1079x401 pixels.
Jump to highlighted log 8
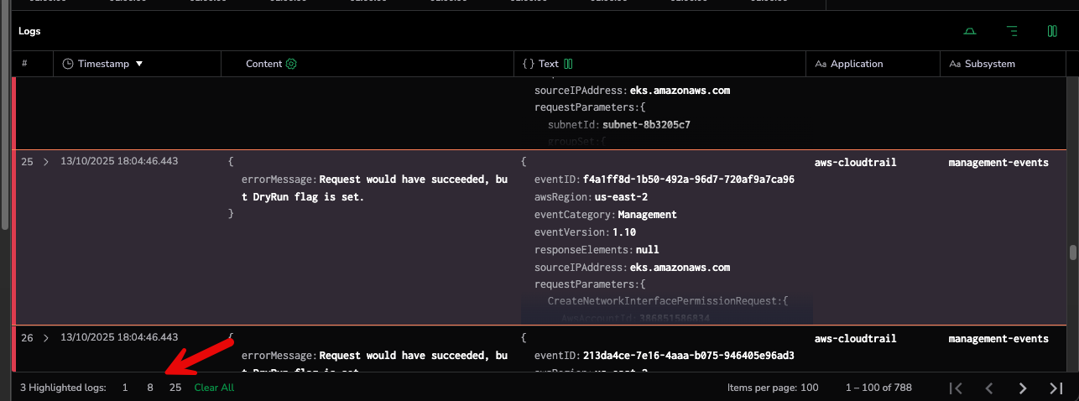[x=150, y=388]
